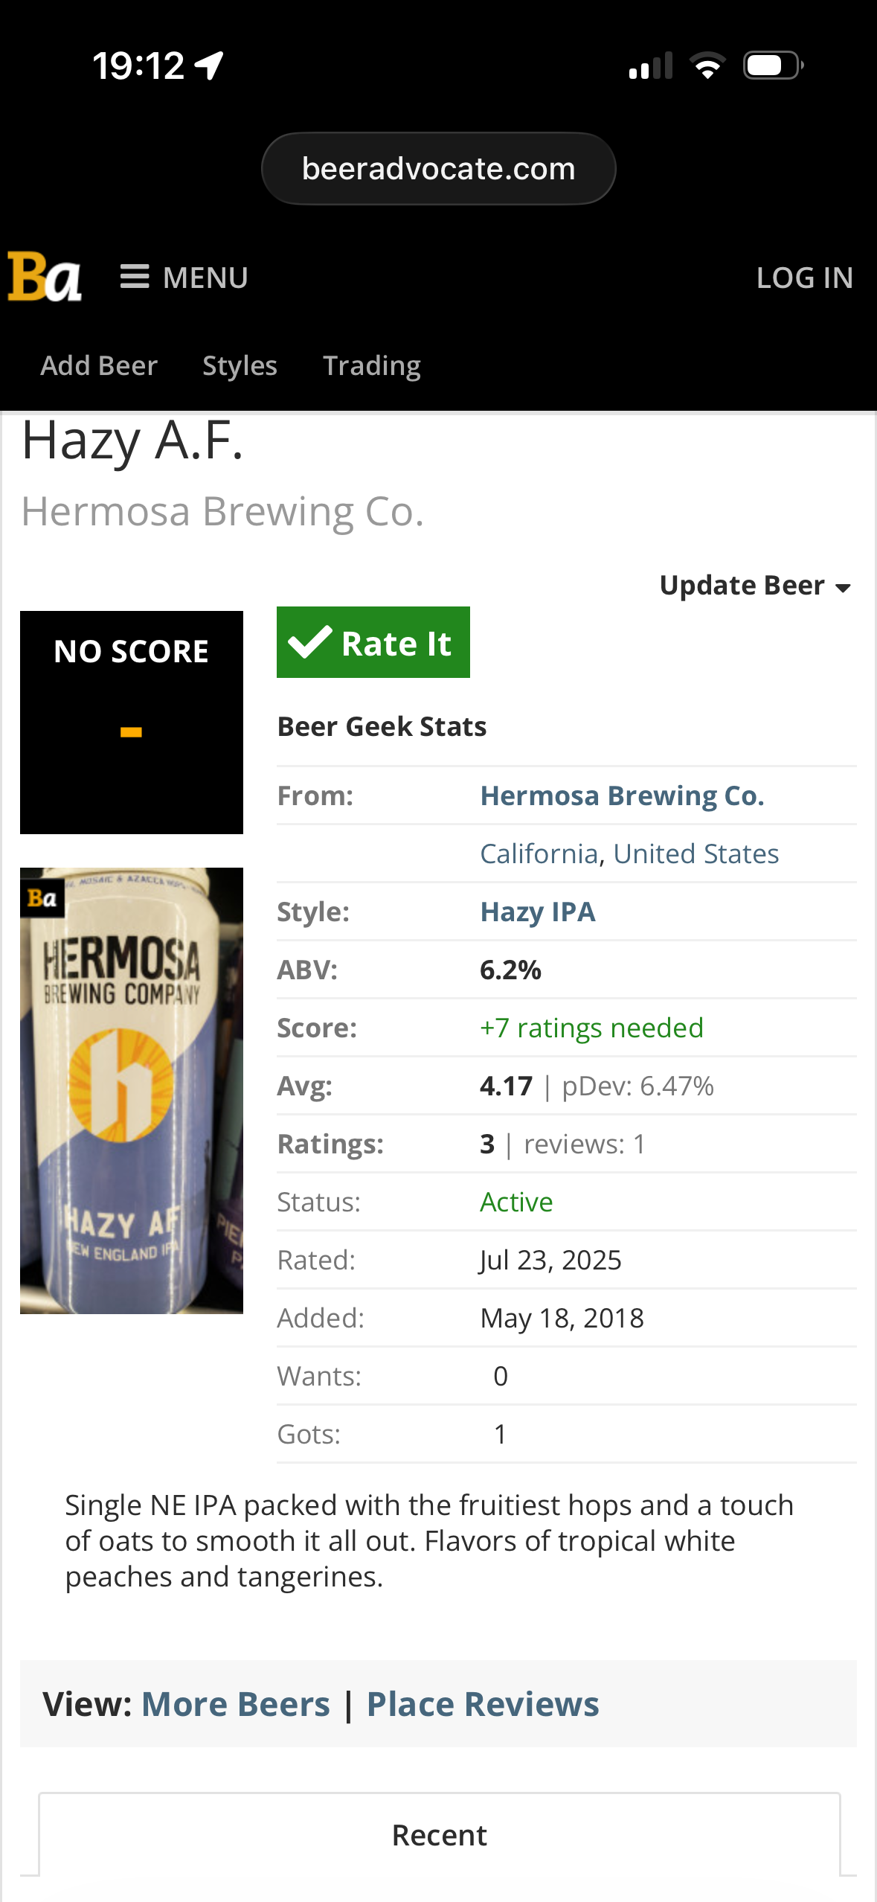
Task: Select the Recent tab
Action: 439,1835
